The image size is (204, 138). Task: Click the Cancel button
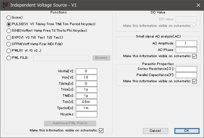click(x=155, y=131)
